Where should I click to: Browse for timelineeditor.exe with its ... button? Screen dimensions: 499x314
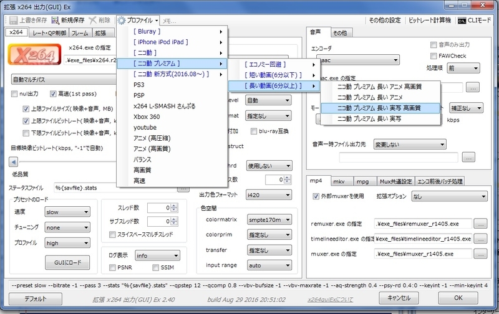click(480, 239)
